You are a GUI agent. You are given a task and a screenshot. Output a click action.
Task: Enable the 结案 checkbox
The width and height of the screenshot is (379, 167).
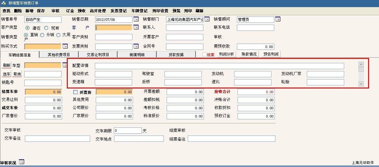[x=204, y=55]
